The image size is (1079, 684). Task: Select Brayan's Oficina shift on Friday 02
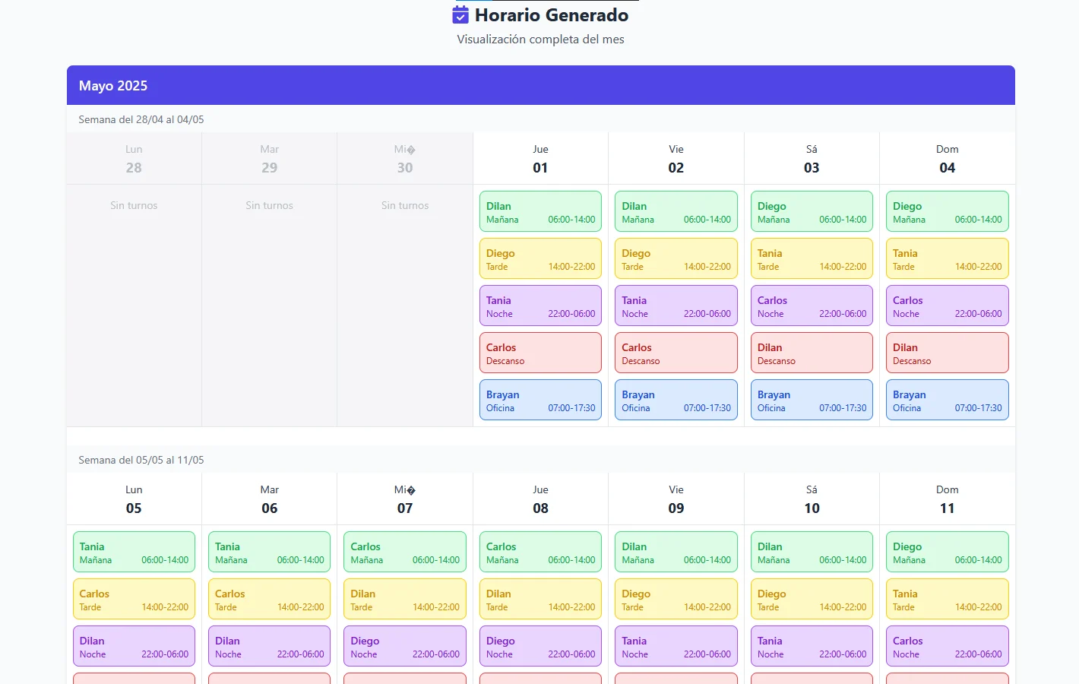click(676, 400)
